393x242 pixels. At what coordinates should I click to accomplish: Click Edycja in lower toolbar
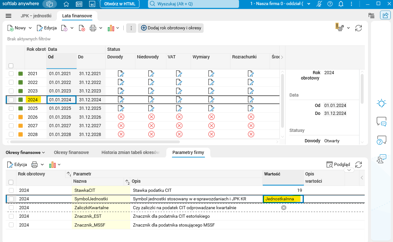click(17, 164)
